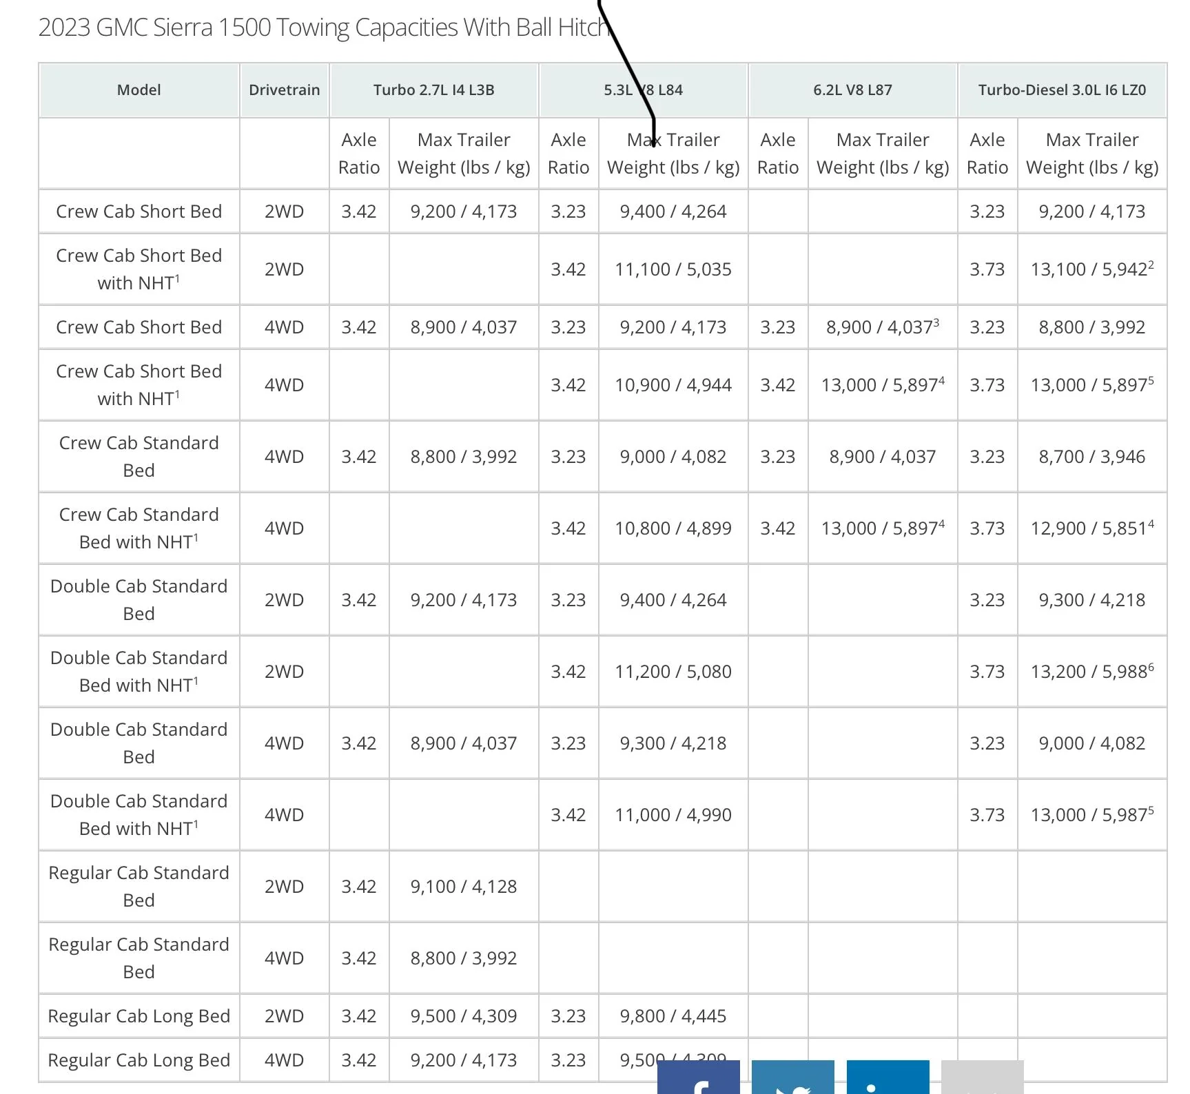Viewport: 1190px width, 1094px height.
Task: Click the 9,800 / 4,445 trailer weight cell
Action: click(673, 1016)
